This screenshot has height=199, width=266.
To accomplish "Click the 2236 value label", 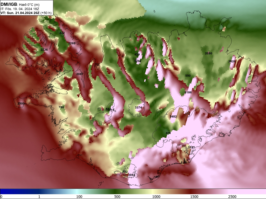I will [x=44, y=50].
